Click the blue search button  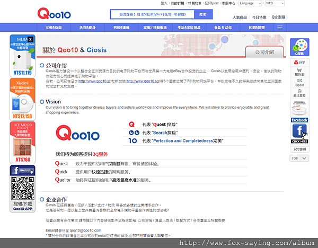[x=203, y=14]
